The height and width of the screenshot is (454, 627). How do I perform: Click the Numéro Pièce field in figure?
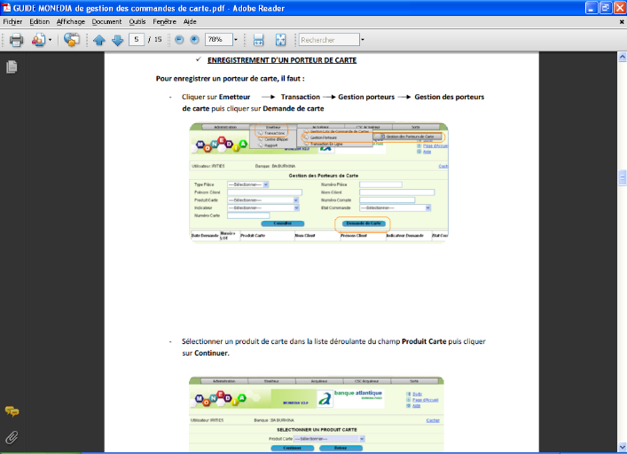(x=380, y=184)
